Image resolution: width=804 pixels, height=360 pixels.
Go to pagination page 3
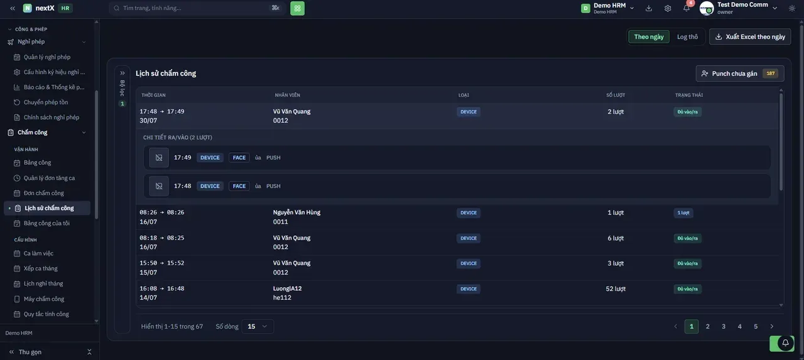coord(724,326)
